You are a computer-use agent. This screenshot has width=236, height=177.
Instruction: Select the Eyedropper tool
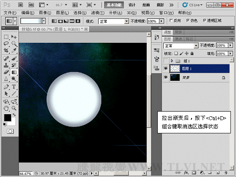click(x=14, y=50)
